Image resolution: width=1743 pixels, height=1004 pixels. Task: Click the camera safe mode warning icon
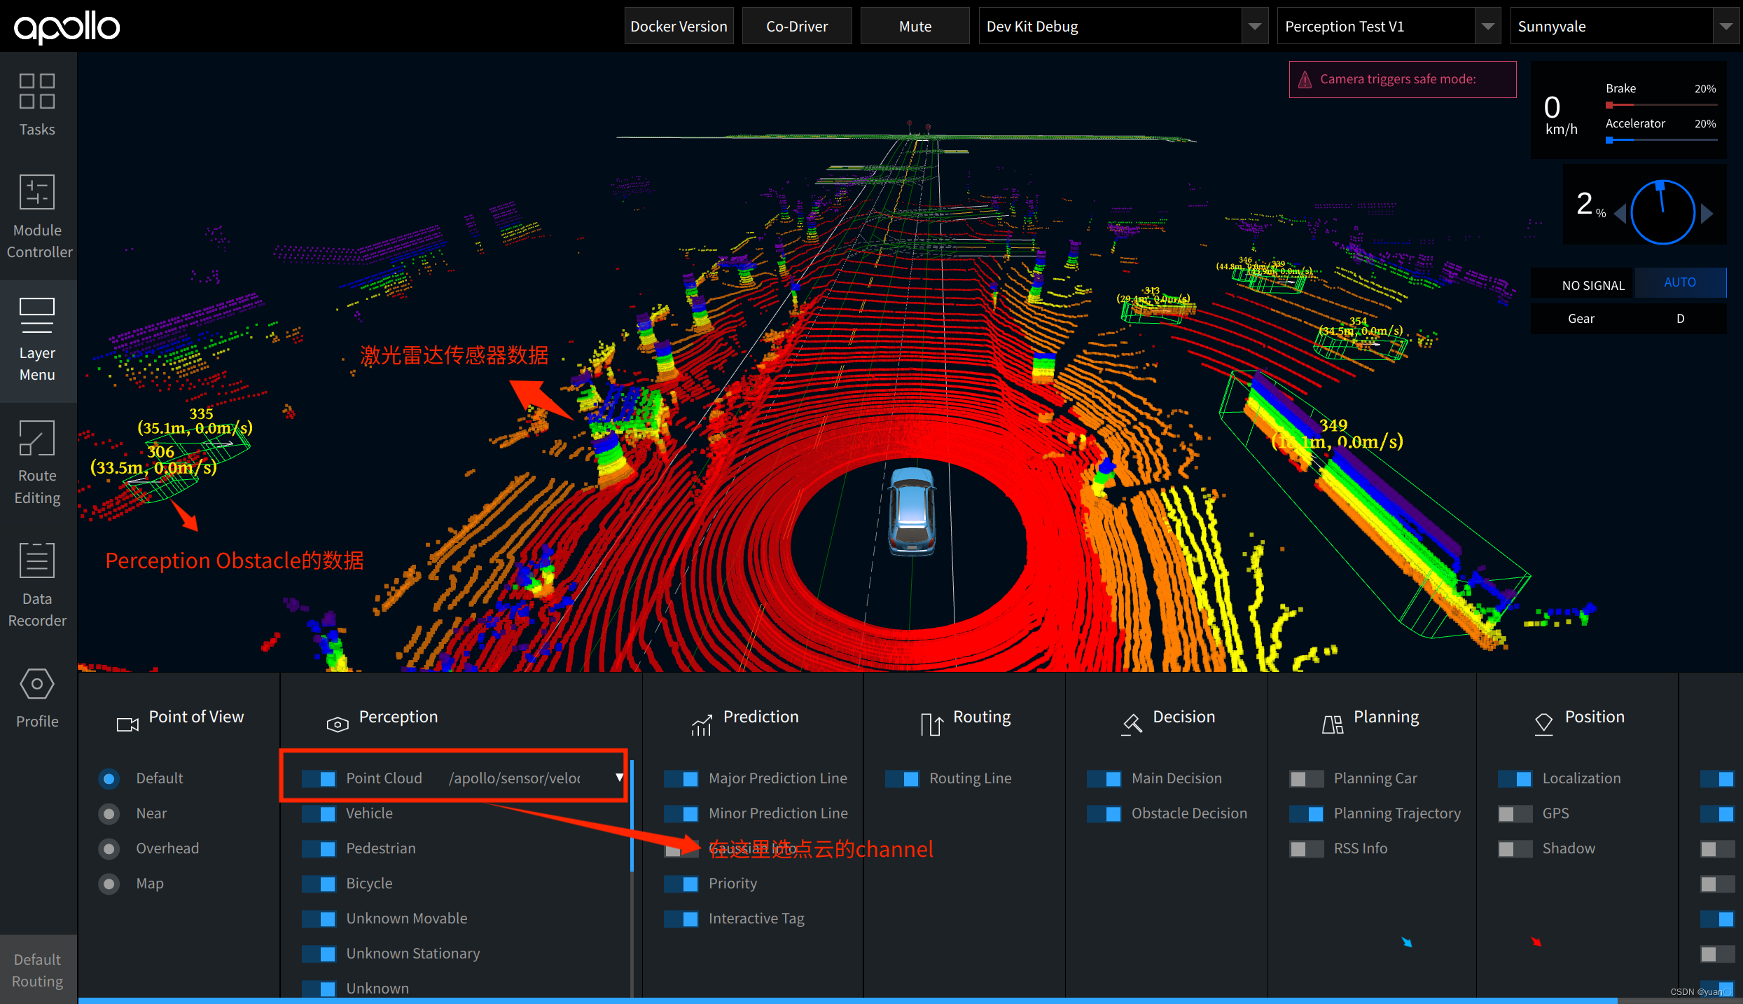click(1305, 80)
